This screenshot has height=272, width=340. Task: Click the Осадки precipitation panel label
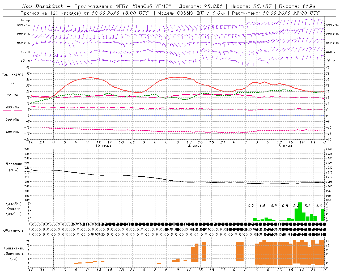(14, 209)
